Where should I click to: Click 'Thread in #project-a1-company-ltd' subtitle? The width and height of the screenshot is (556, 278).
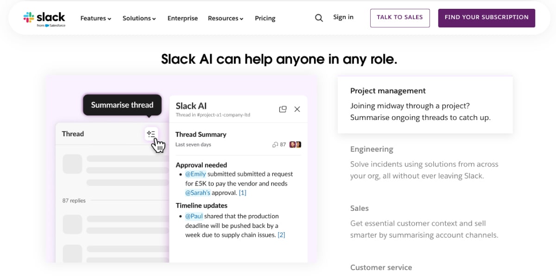tap(213, 114)
